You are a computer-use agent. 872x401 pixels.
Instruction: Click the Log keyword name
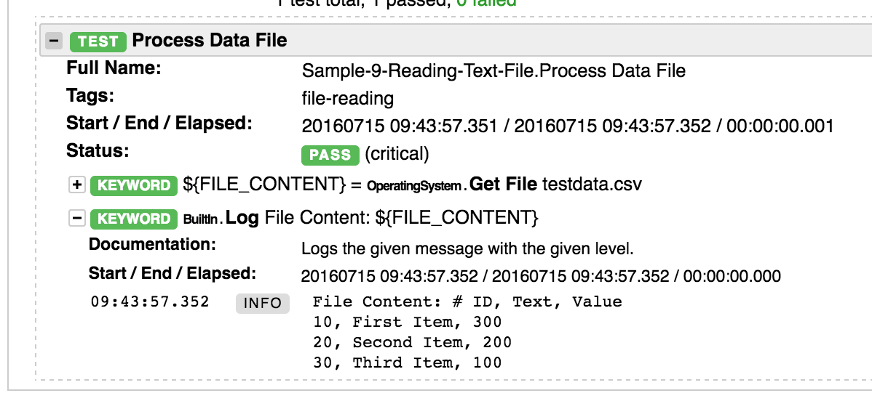(242, 218)
